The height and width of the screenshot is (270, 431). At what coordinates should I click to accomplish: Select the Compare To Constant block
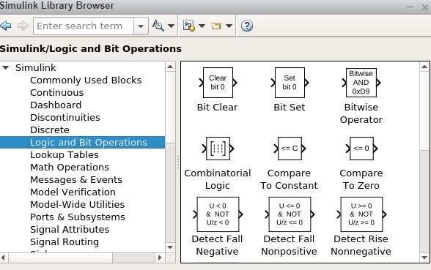[x=290, y=149]
